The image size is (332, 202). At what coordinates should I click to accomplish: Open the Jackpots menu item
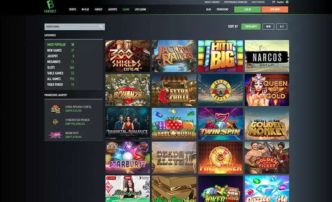point(112,9)
